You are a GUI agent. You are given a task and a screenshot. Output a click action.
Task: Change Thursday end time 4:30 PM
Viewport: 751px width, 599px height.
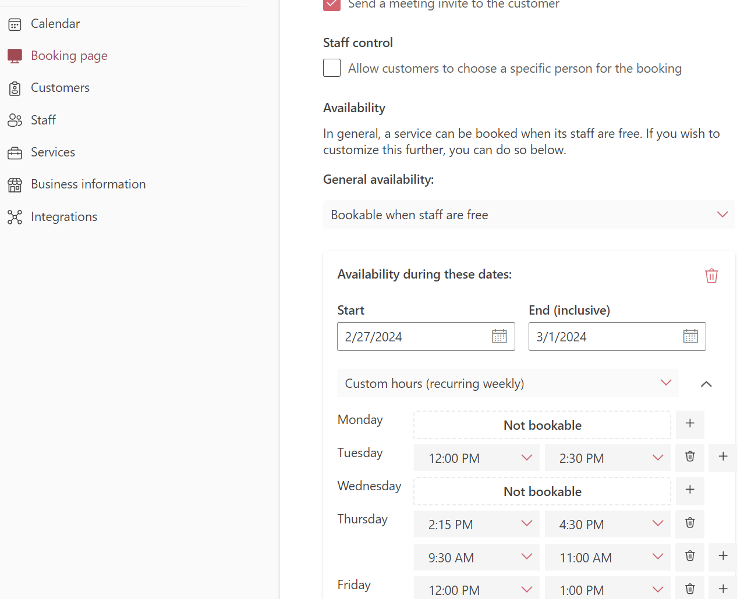608,524
